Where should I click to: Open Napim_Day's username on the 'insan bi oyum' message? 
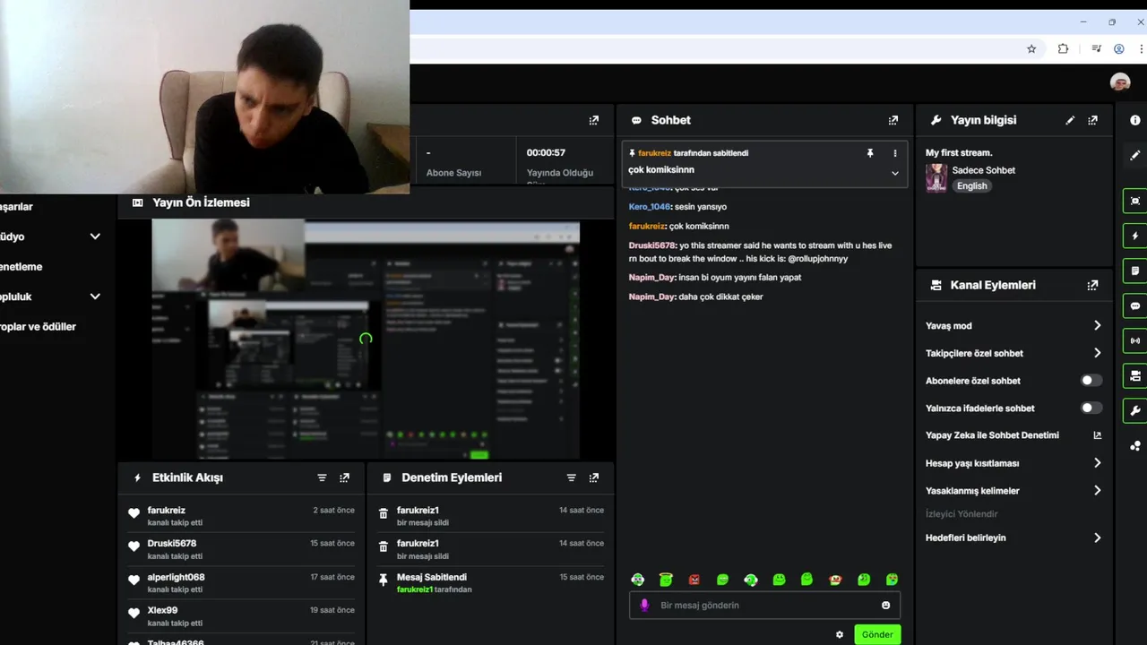pos(651,278)
